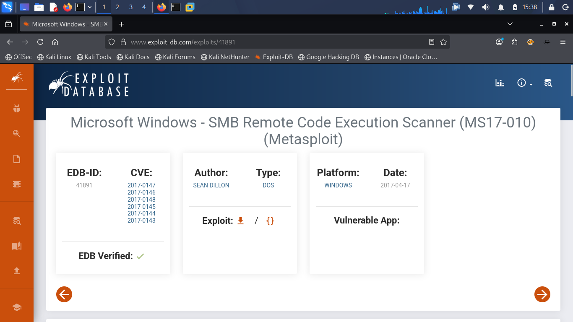Image resolution: width=573 pixels, height=322 pixels.
Task: Click the EDB-ID value 41891
Action: point(84,185)
